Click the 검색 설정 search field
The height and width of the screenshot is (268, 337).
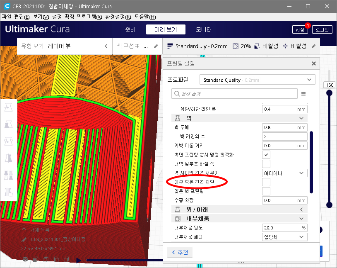pyautogui.click(x=234, y=94)
